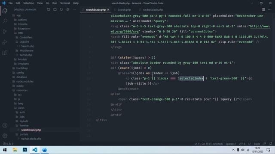Refresh the Explorer file tree
This screenshot has width=275, height=154.
coord(61,9)
